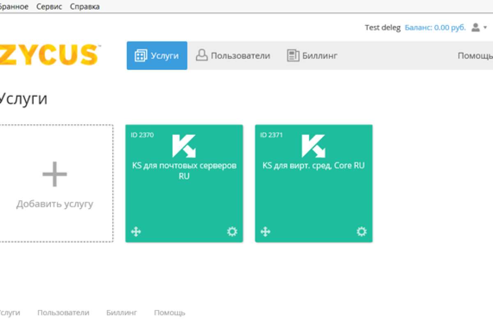Image resolution: width=493 pixels, height=329 pixels.
Task: Click the footer Биллинг link
Action: (122, 313)
